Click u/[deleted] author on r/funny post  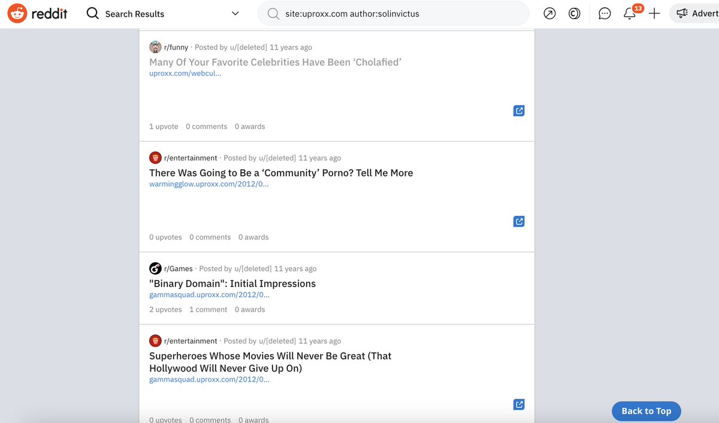click(x=249, y=47)
